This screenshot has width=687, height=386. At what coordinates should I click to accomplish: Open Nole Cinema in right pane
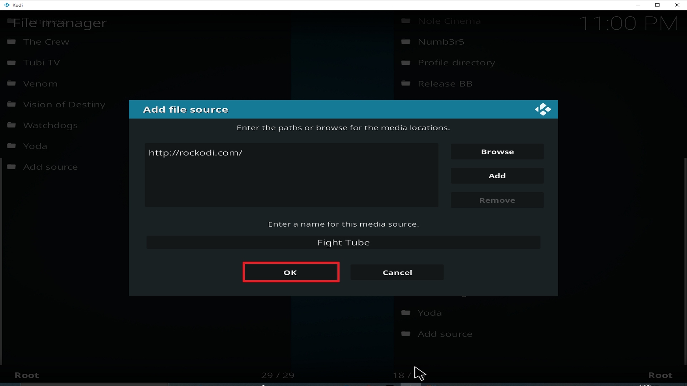[x=449, y=21]
